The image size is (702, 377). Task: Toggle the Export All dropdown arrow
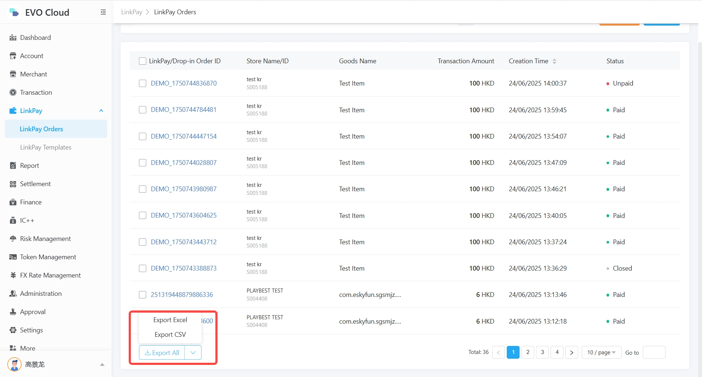coord(193,353)
